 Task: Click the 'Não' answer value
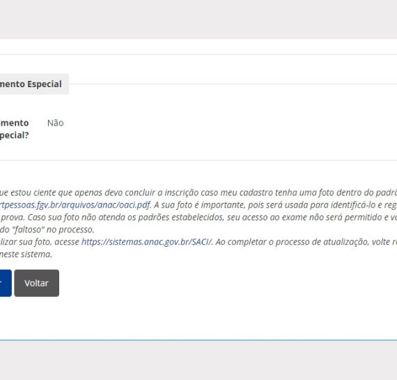pyautogui.click(x=55, y=123)
